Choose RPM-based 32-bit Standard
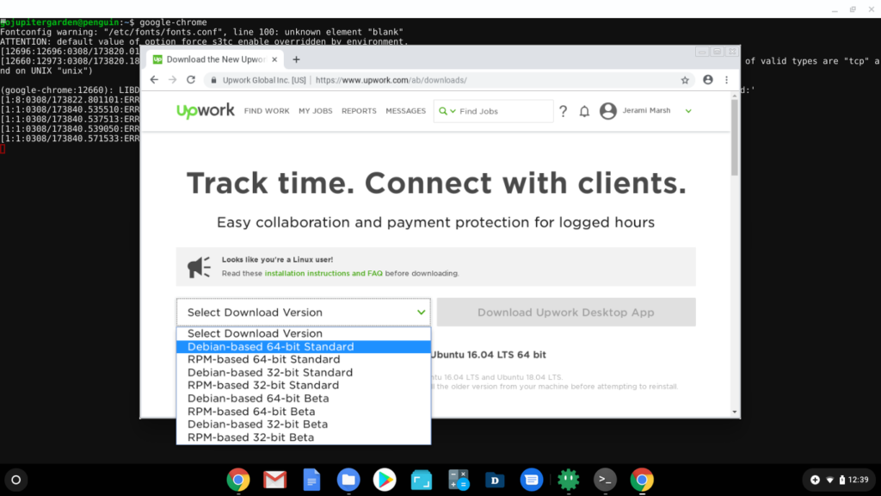The image size is (881, 496). pyautogui.click(x=304, y=385)
